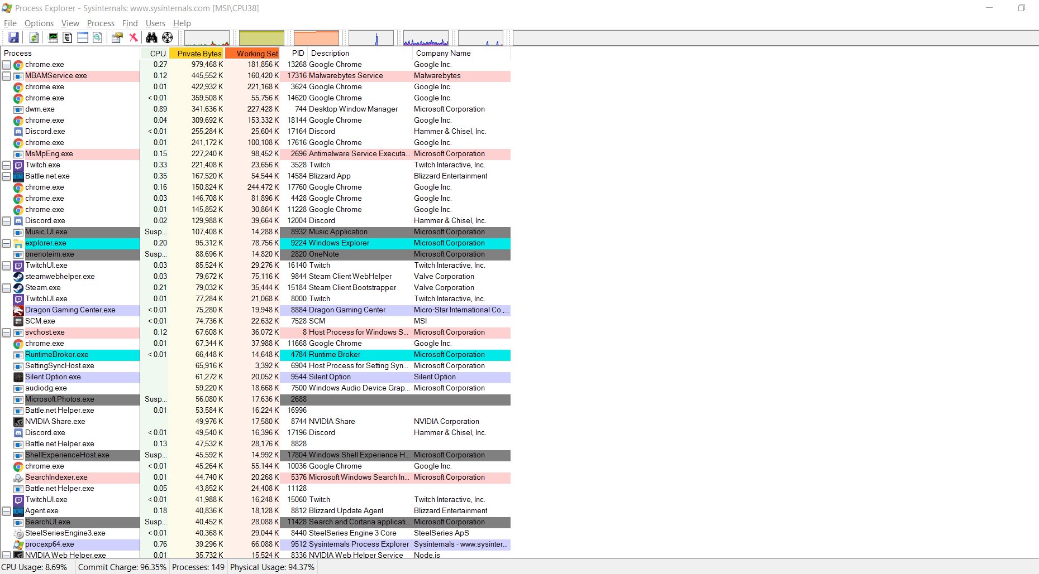Click the View DLLs/Handles toolbar icon

point(98,37)
